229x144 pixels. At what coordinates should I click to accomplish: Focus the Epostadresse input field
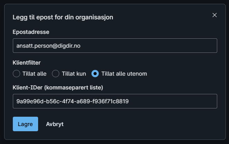tap(115, 46)
